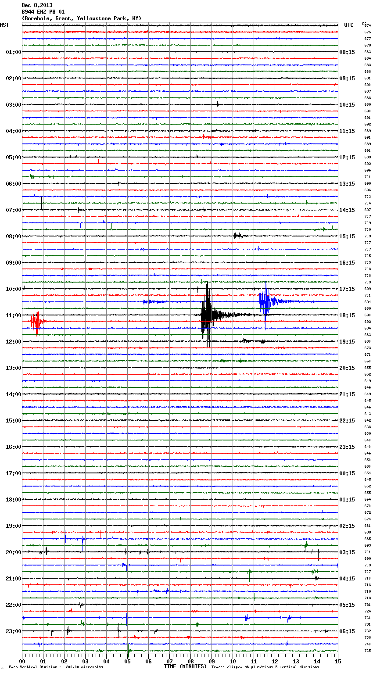Viewport: 373px width, 673px height.
Task: Click the 'Traces clipped at plus/minus 5 vertical divisions' note
Action: tap(265, 667)
